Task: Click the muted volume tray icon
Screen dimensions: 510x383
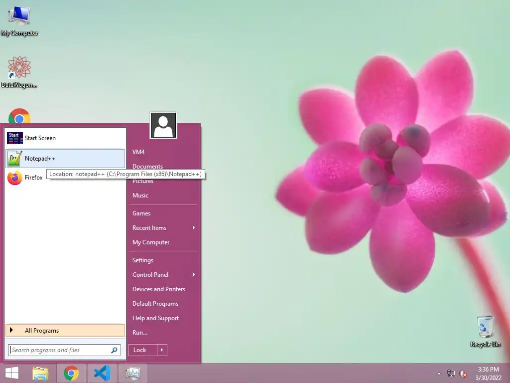Action: pyautogui.click(x=463, y=374)
